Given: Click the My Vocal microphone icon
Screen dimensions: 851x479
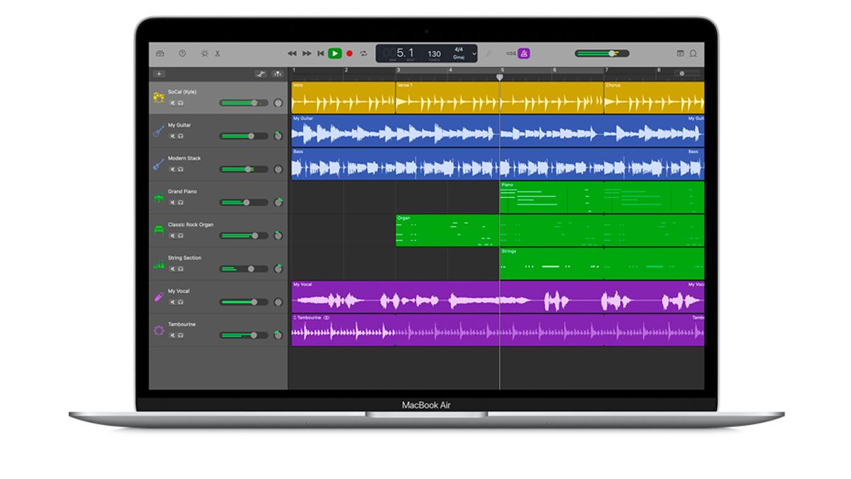Looking at the screenshot, I should tap(160, 296).
